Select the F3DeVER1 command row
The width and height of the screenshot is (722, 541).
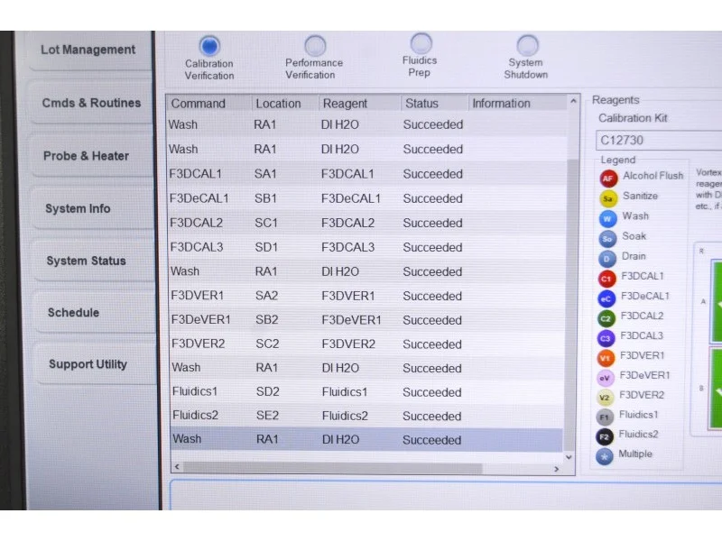[x=367, y=320]
